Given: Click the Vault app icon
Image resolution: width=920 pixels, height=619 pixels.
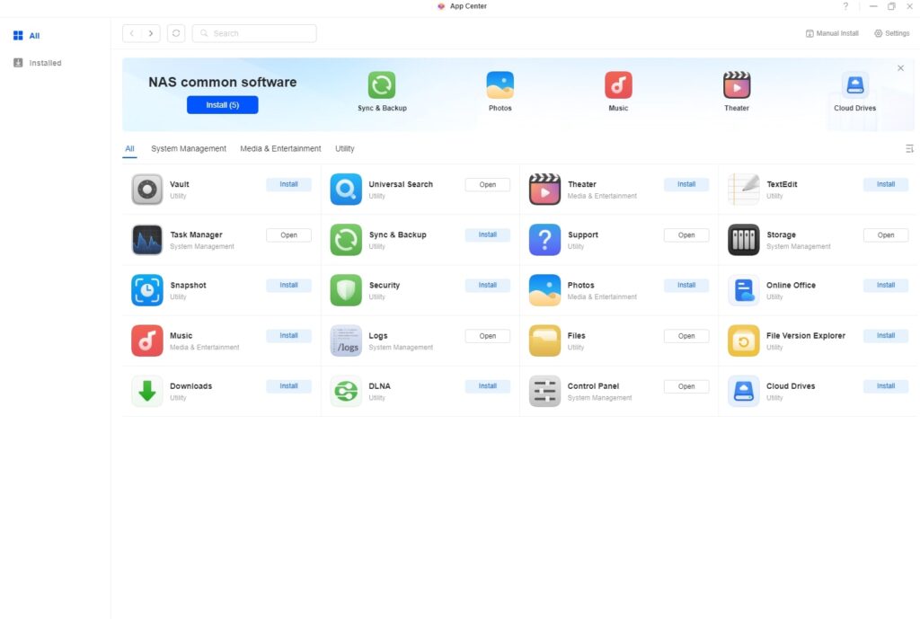Looking at the screenshot, I should click(147, 190).
